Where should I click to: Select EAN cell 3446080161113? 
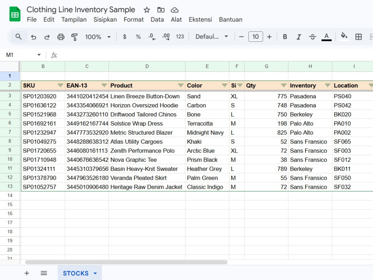(x=87, y=151)
